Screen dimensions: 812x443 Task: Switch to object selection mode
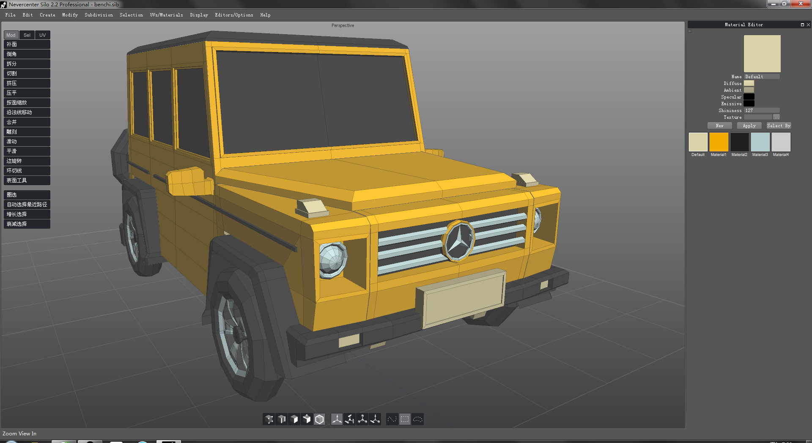point(320,419)
